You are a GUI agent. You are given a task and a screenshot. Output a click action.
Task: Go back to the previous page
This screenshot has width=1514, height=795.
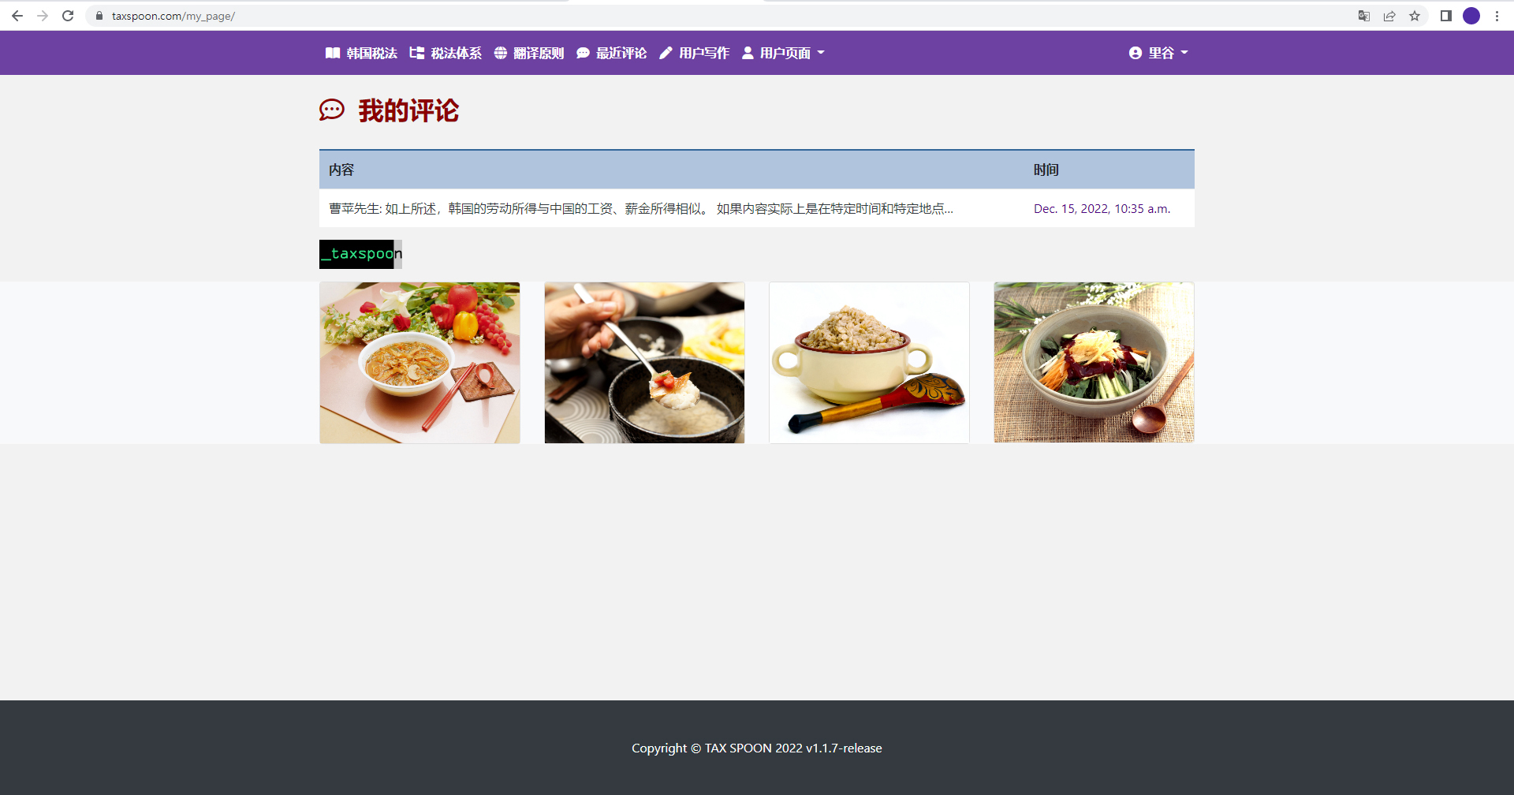point(17,16)
